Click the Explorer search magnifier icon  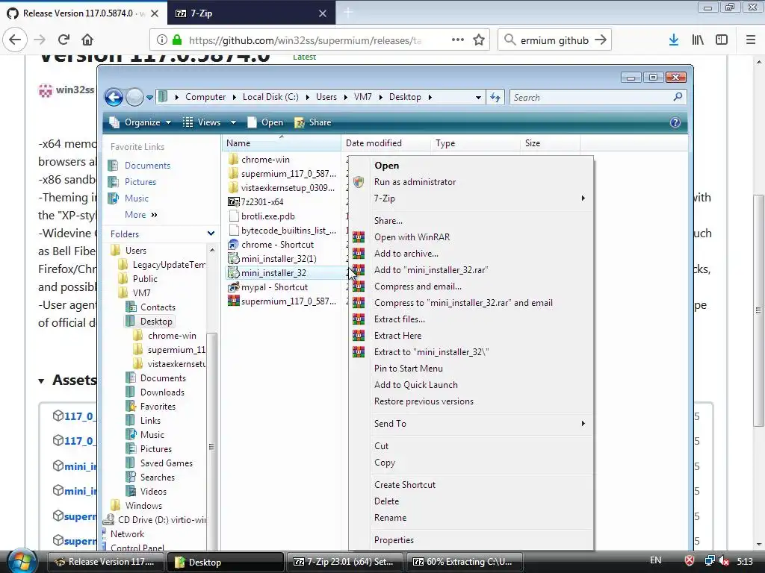point(678,97)
